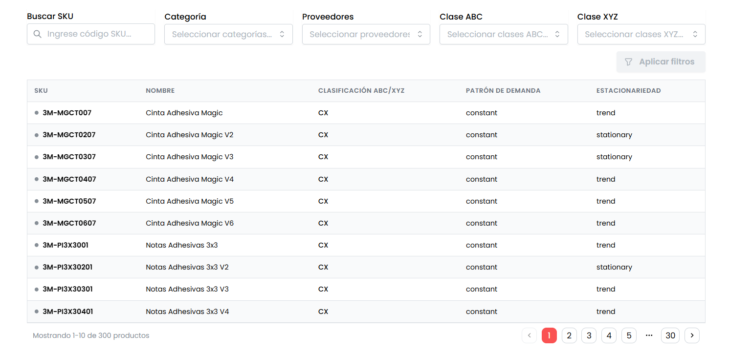This screenshot has width=729, height=355.
Task: Open the Clase ABC dropdown
Action: [503, 34]
